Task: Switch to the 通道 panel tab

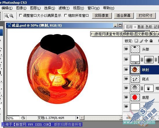Action: 141,27
